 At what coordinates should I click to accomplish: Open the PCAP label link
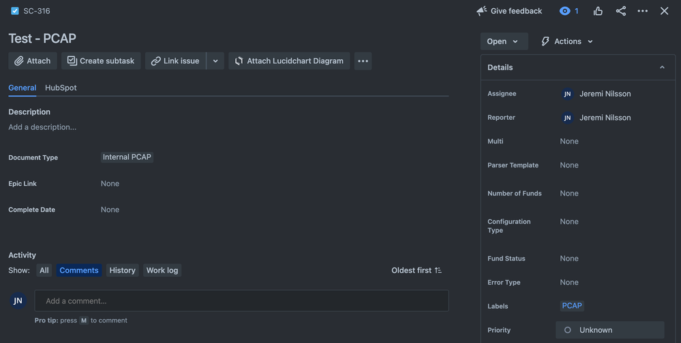click(572, 306)
